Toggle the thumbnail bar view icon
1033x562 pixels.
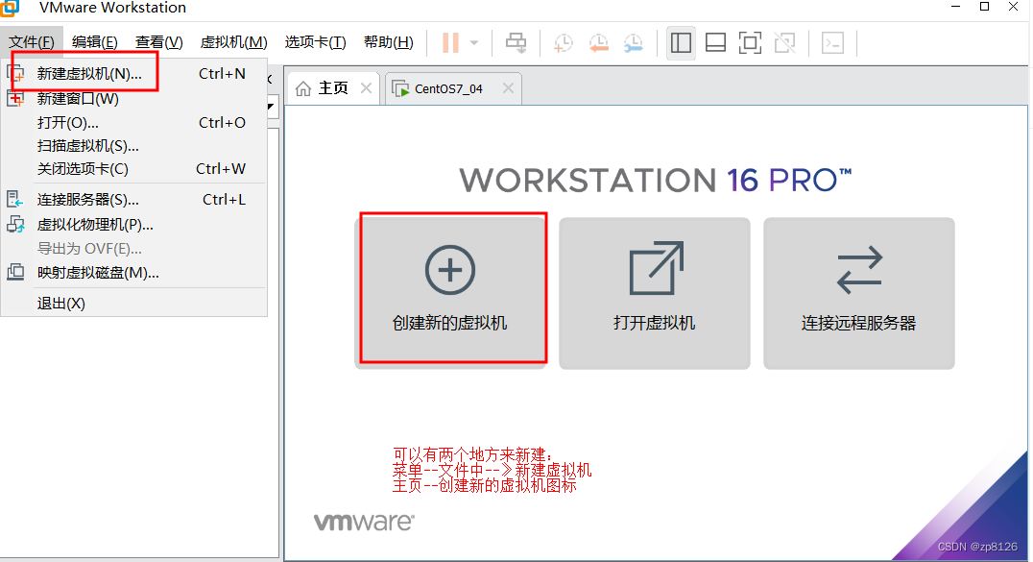715,43
